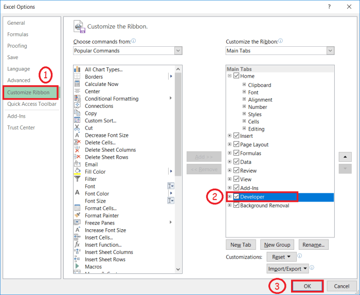
Task: Toggle the Background Removal checkbox
Action: click(x=237, y=206)
